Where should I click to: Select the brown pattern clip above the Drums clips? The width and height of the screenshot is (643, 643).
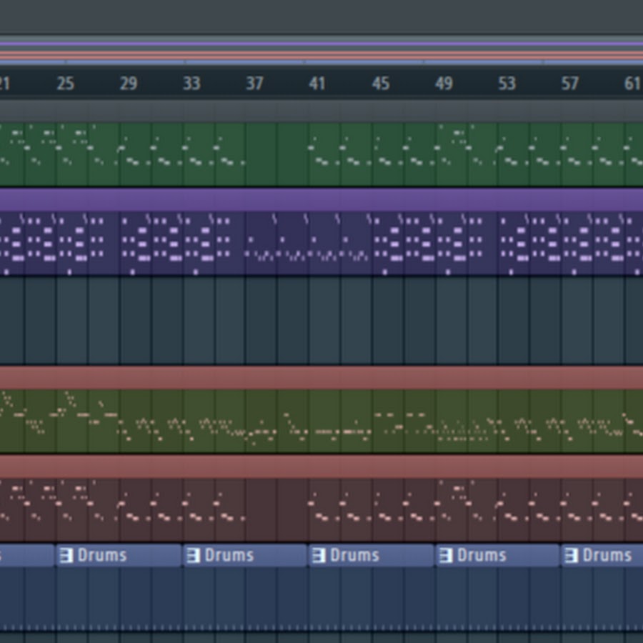(321, 510)
